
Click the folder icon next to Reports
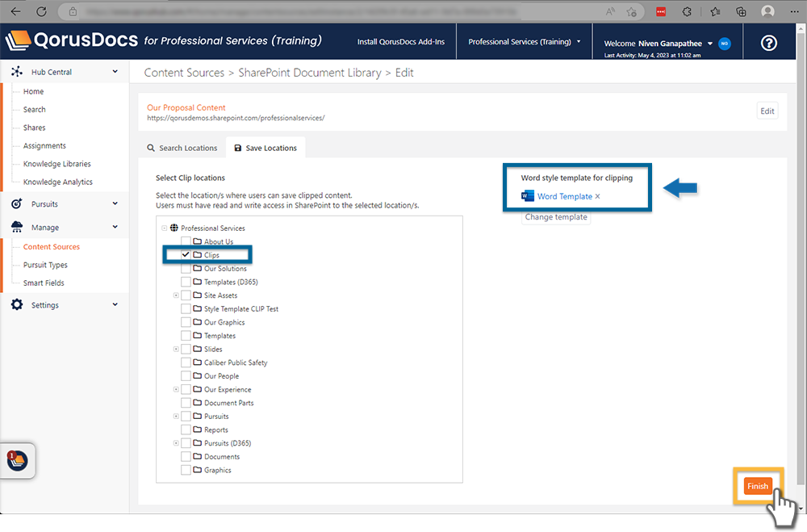[x=197, y=429]
